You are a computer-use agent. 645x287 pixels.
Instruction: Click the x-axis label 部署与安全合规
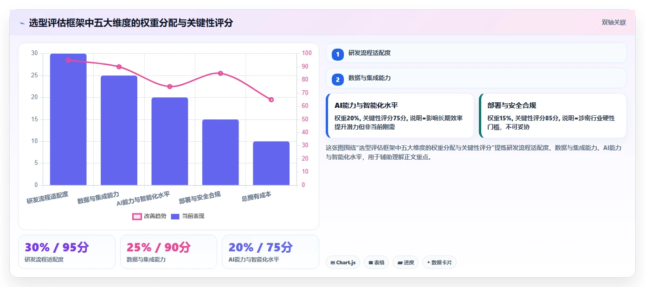click(200, 198)
